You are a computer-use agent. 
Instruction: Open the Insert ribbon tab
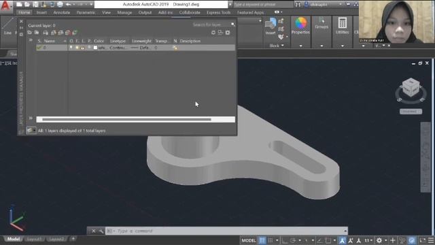41,12
